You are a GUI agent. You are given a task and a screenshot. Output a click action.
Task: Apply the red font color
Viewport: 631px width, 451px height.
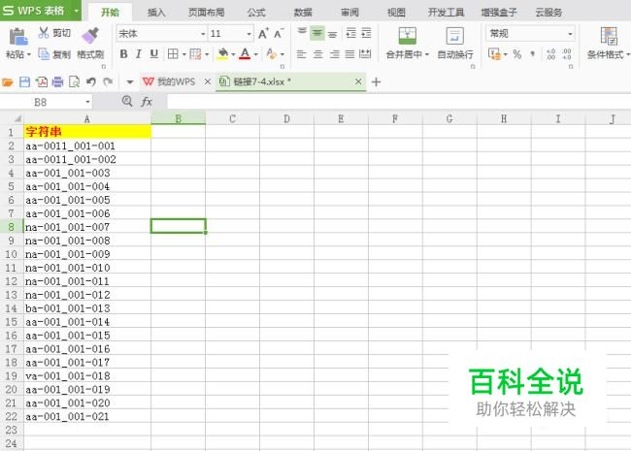(x=245, y=54)
